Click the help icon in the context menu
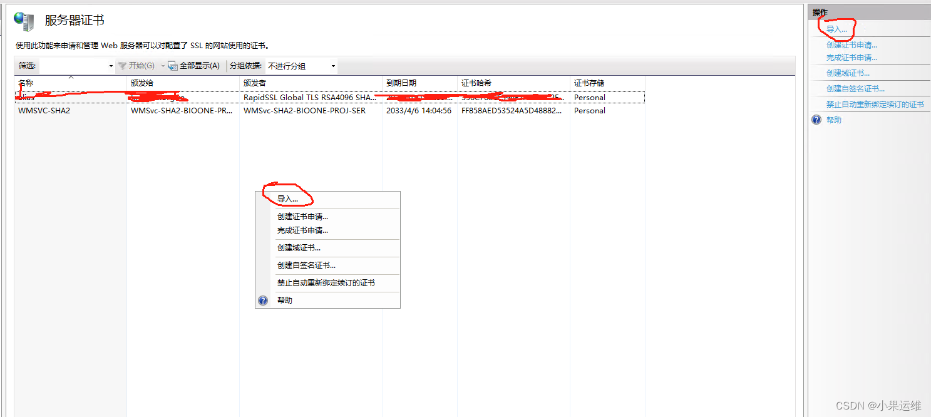931x417 pixels. tap(263, 301)
